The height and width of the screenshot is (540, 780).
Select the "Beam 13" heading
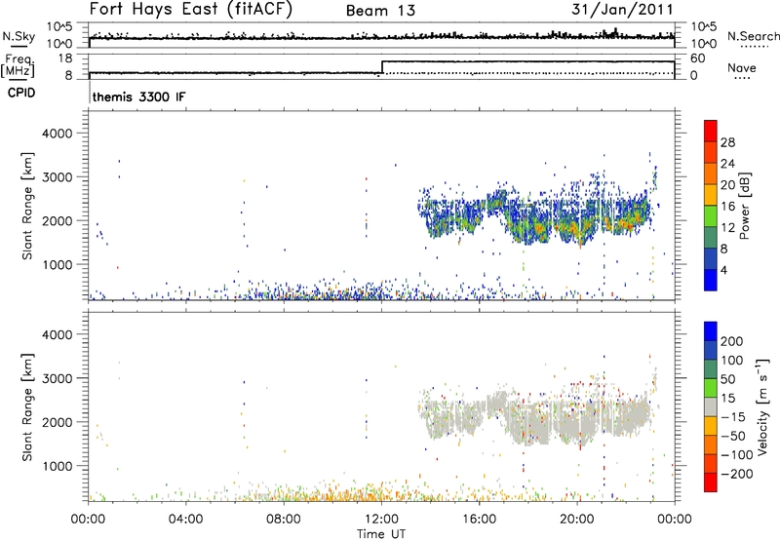tap(380, 11)
